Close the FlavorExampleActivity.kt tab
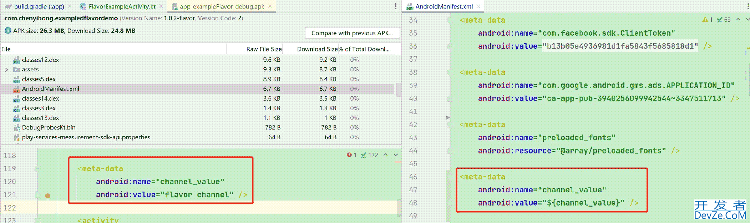 (161, 6)
